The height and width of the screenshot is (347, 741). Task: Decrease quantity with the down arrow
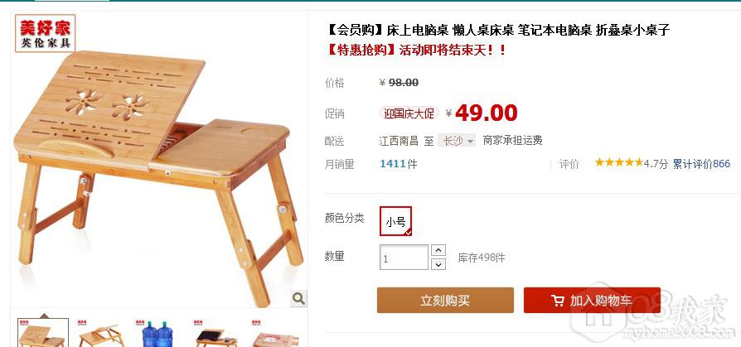[x=438, y=264]
